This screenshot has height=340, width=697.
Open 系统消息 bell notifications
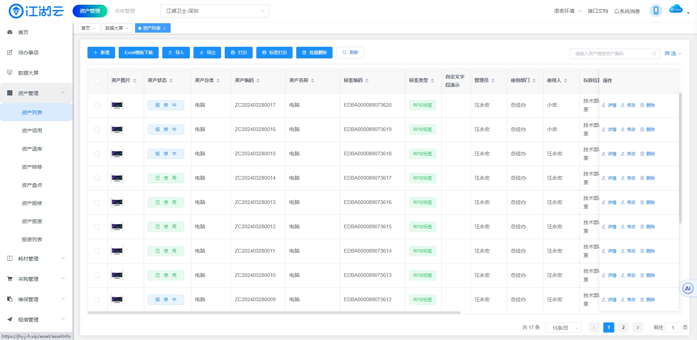coord(627,11)
